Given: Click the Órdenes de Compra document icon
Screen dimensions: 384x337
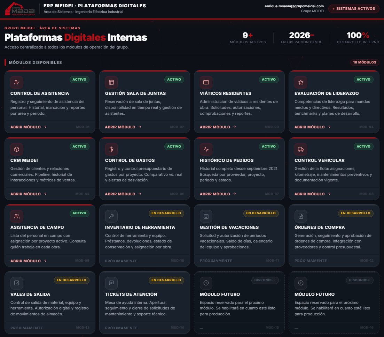Looking at the screenshot, I should 301,216.
